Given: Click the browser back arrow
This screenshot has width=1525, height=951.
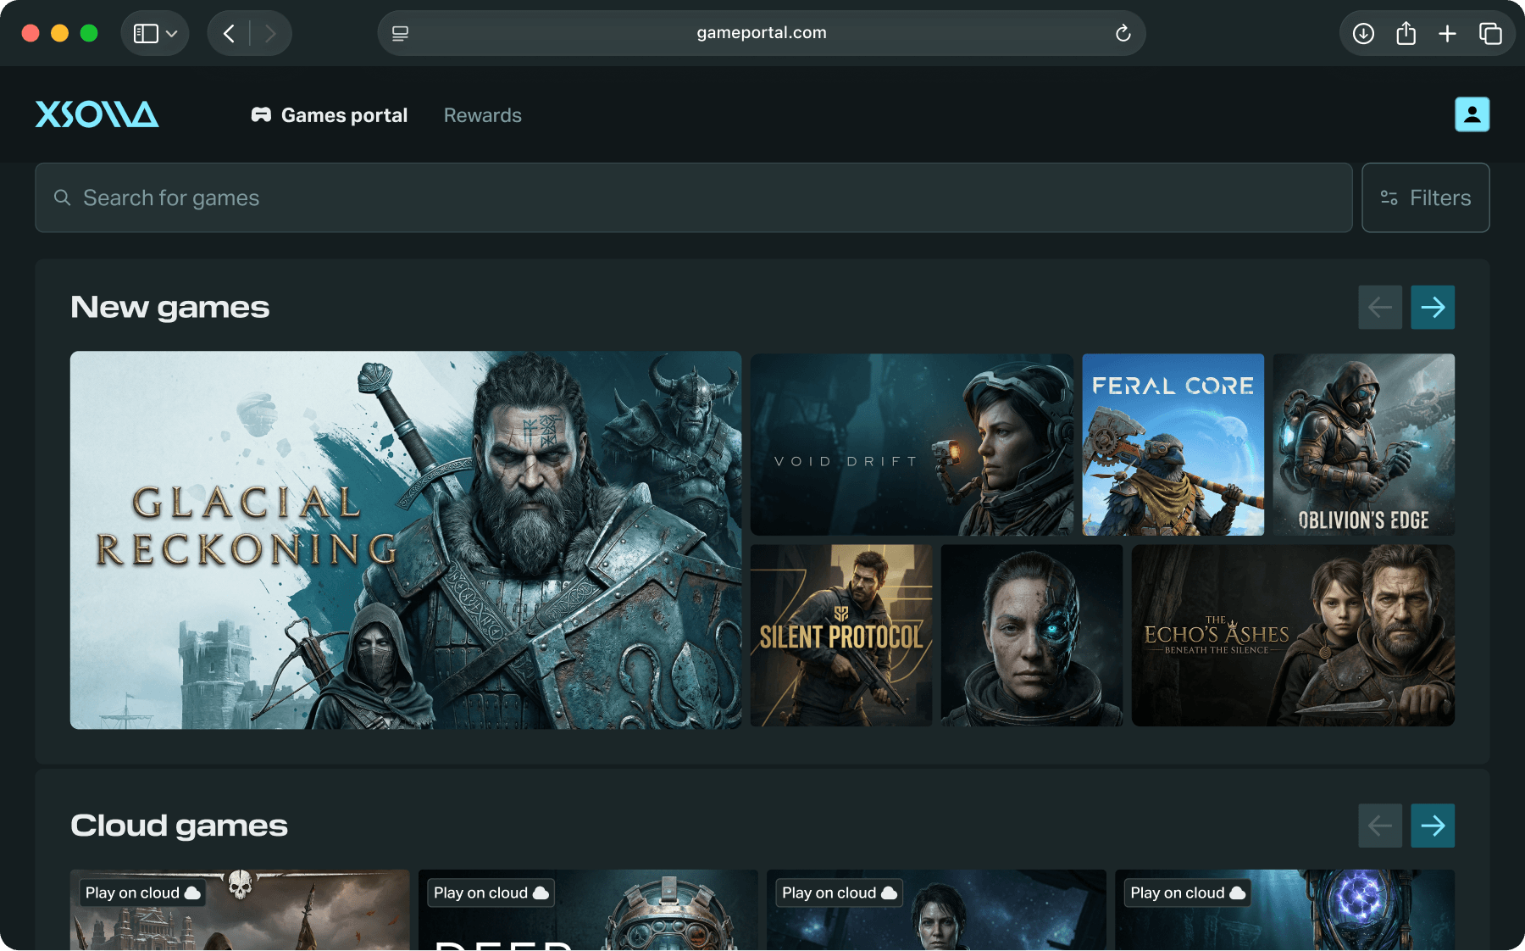Looking at the screenshot, I should tap(229, 34).
